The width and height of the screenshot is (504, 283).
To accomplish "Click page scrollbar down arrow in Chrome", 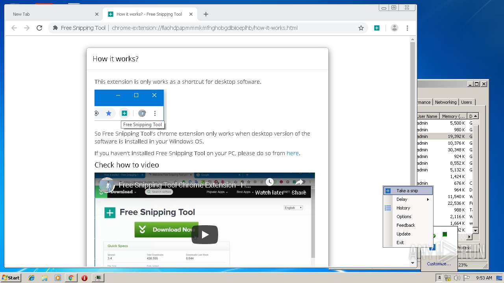I will (x=413, y=263).
